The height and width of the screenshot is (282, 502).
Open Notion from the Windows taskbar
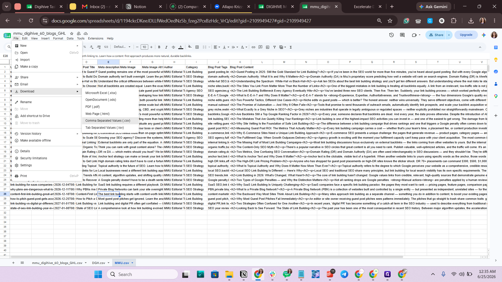click(x=244, y=274)
